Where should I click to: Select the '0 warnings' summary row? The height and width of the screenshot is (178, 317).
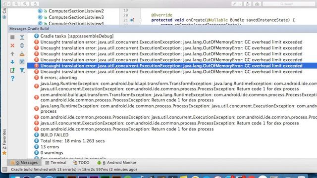point(52,153)
